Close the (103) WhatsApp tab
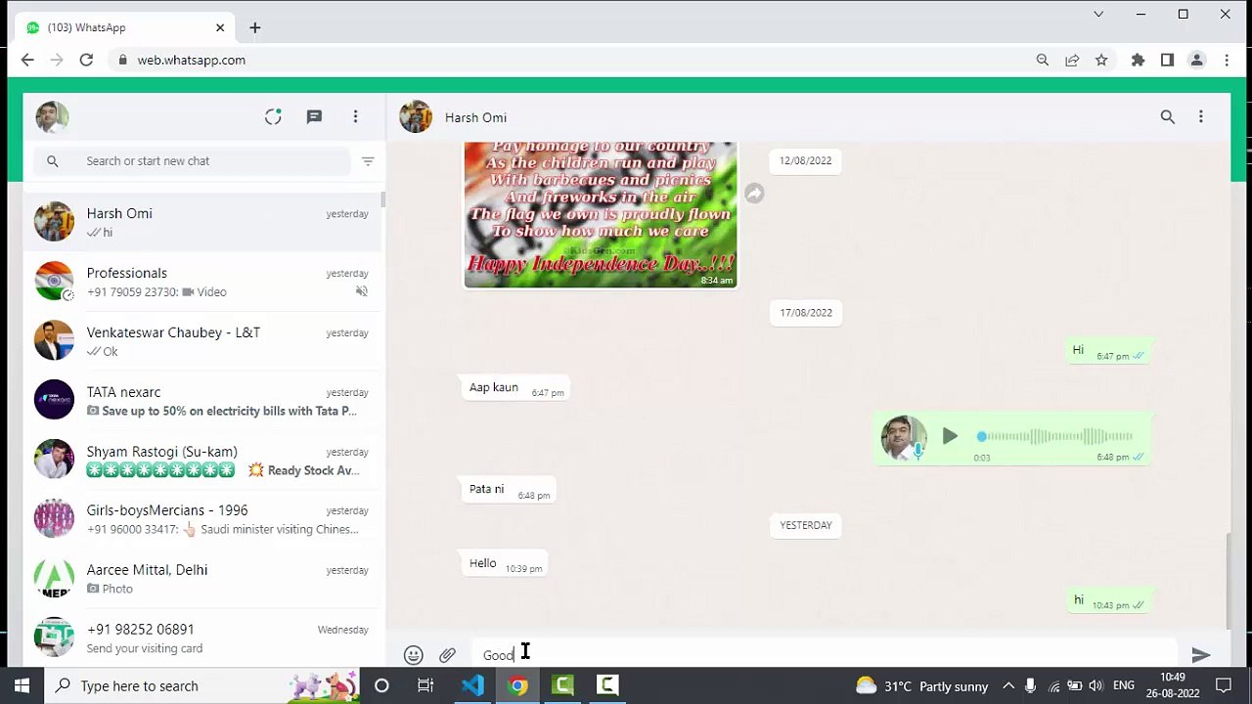 [x=220, y=27]
